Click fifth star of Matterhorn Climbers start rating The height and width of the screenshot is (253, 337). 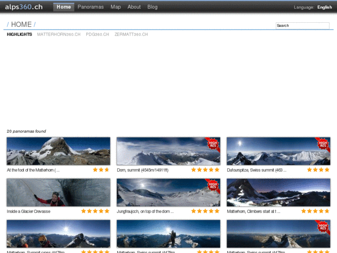(327, 211)
